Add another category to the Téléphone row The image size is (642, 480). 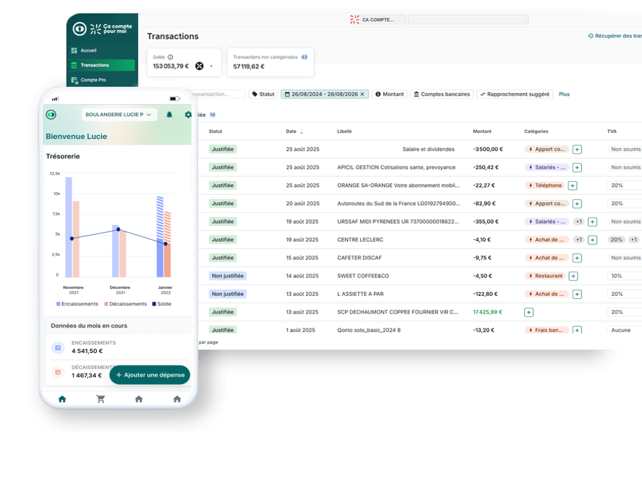tap(573, 186)
